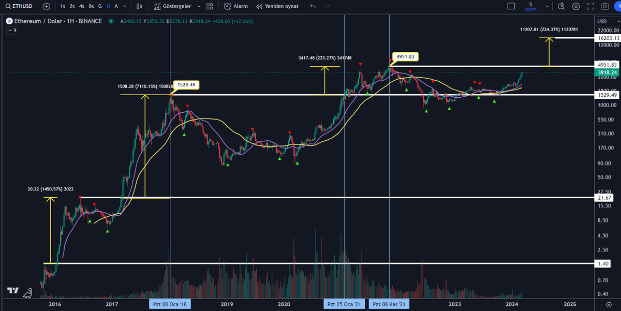Switch to the G daily interval

pyautogui.click(x=100, y=6)
